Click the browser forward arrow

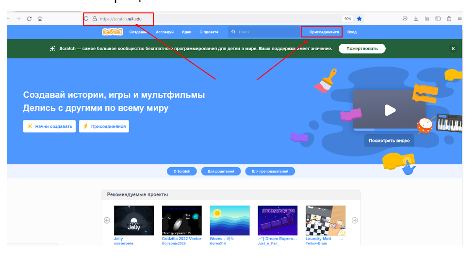pos(18,19)
